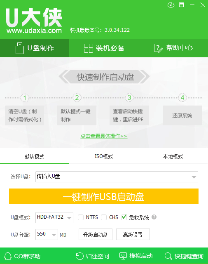Open the U盘模式 HDD-FAT32 dropdown

coord(54,217)
